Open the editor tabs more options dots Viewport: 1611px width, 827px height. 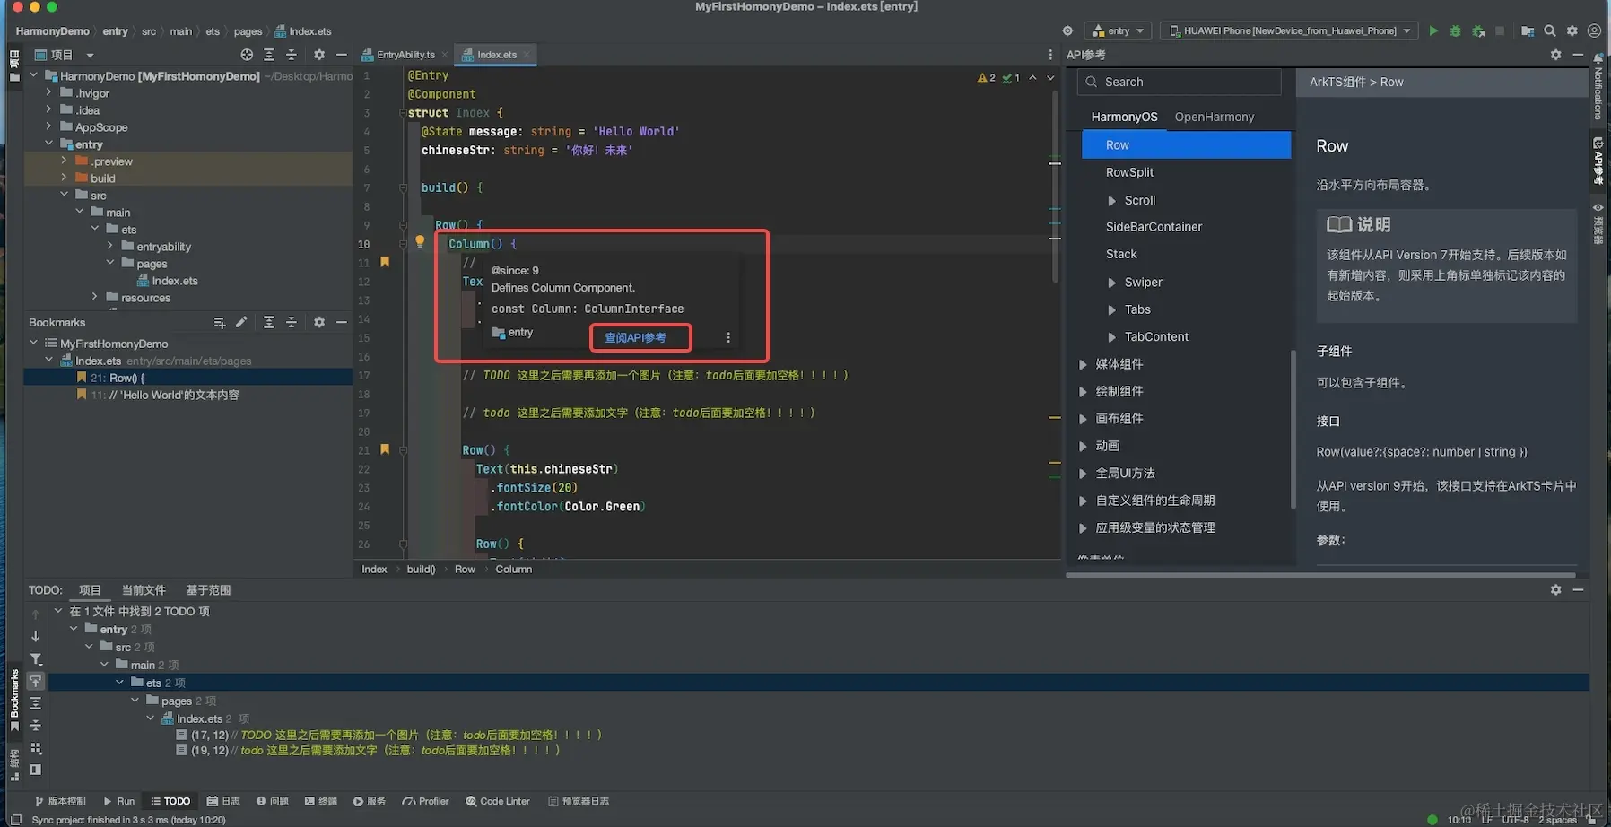point(1050,55)
